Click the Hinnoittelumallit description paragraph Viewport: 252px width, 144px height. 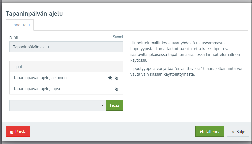185,52
